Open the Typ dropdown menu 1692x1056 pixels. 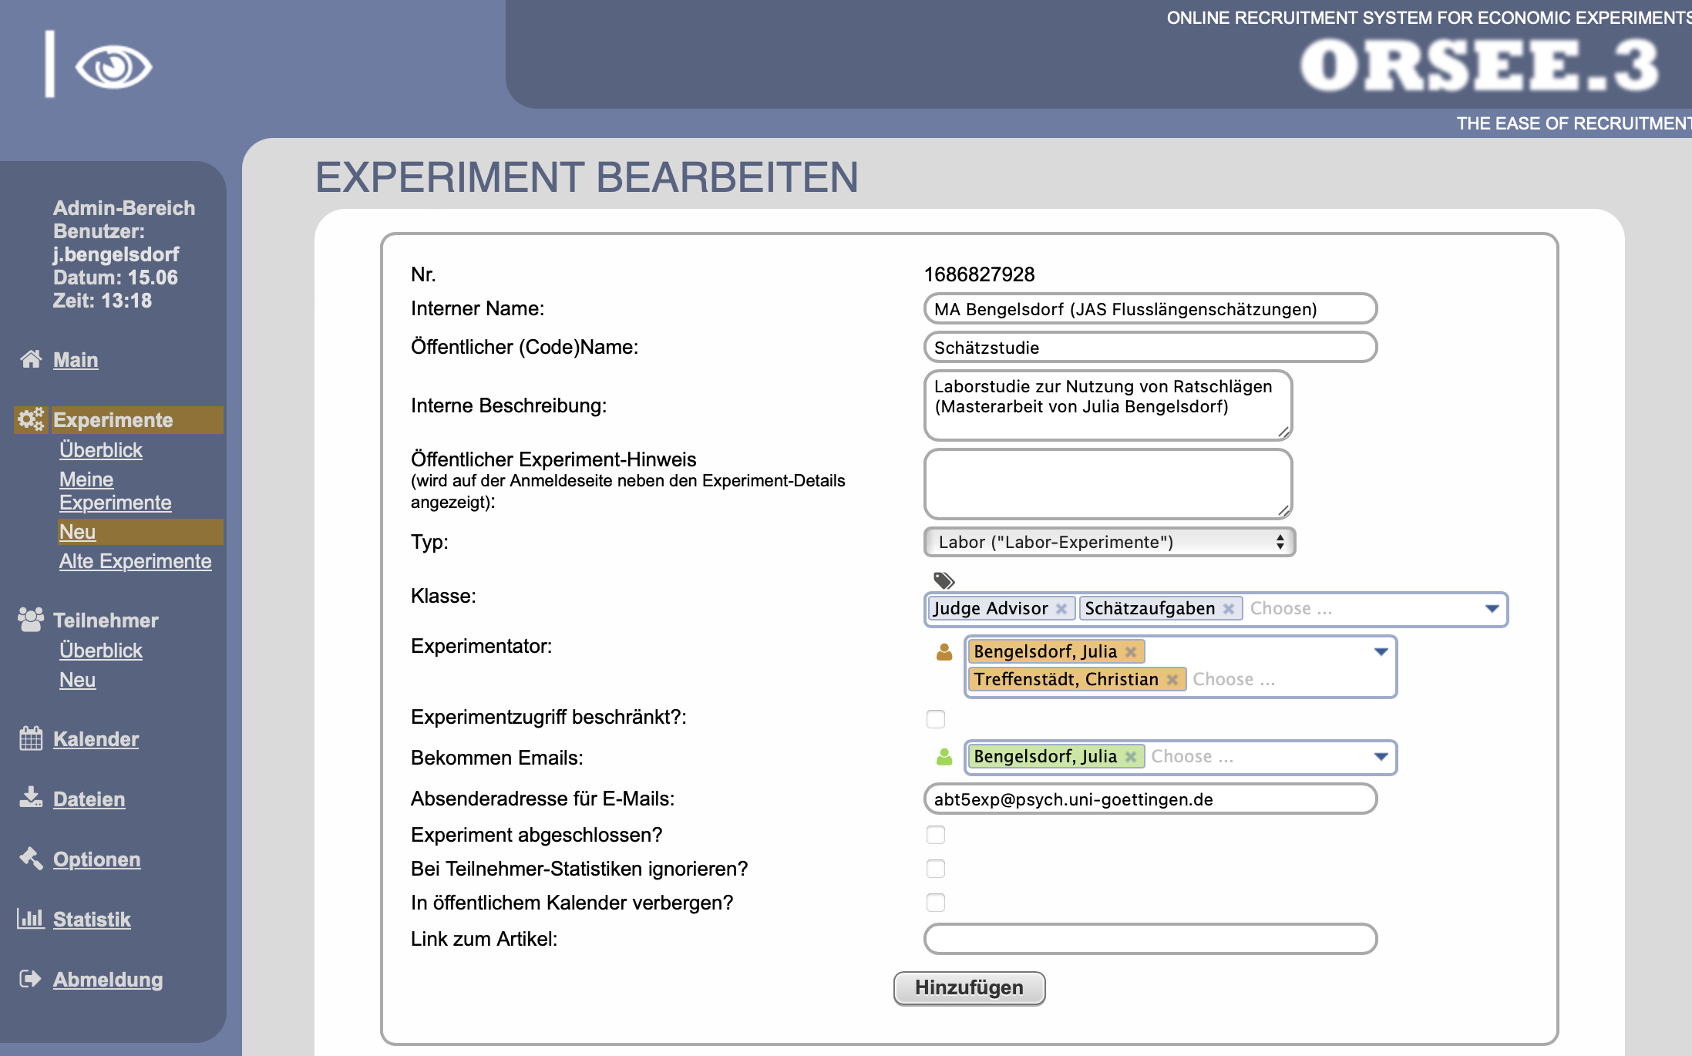pyautogui.click(x=1109, y=542)
